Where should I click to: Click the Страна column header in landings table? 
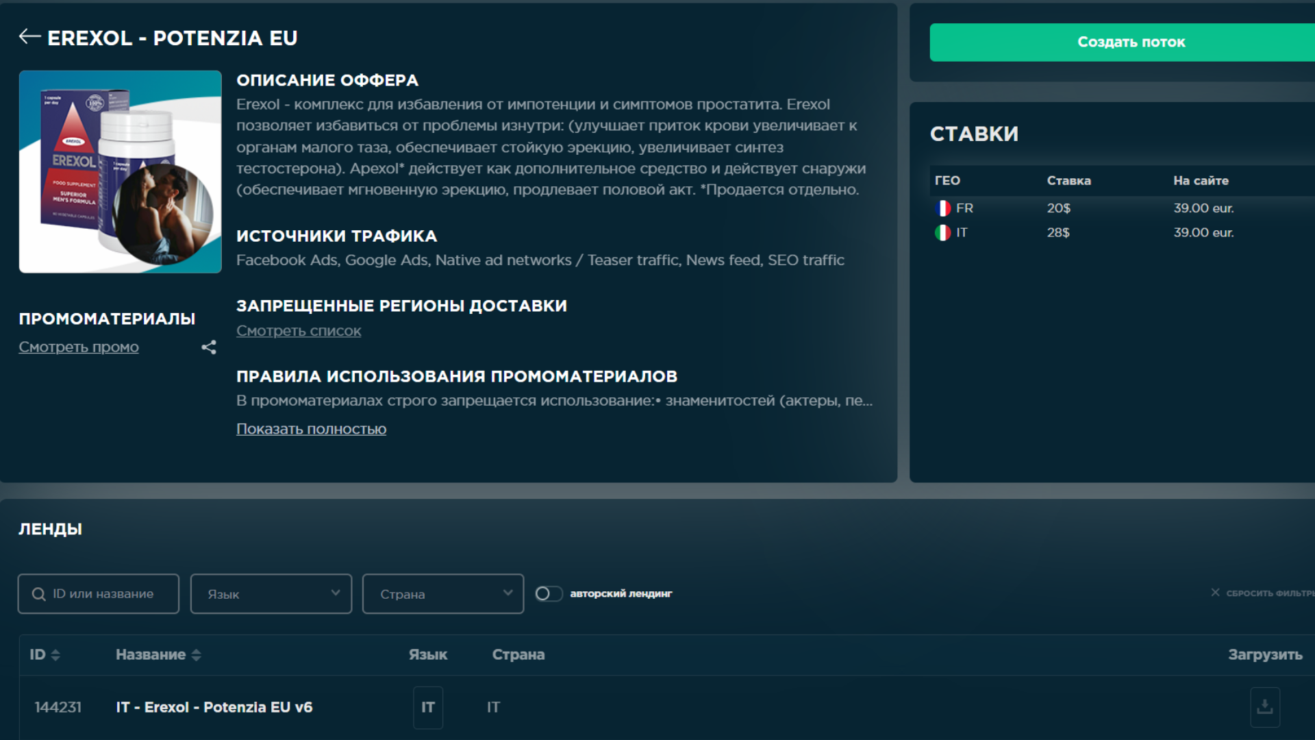518,655
